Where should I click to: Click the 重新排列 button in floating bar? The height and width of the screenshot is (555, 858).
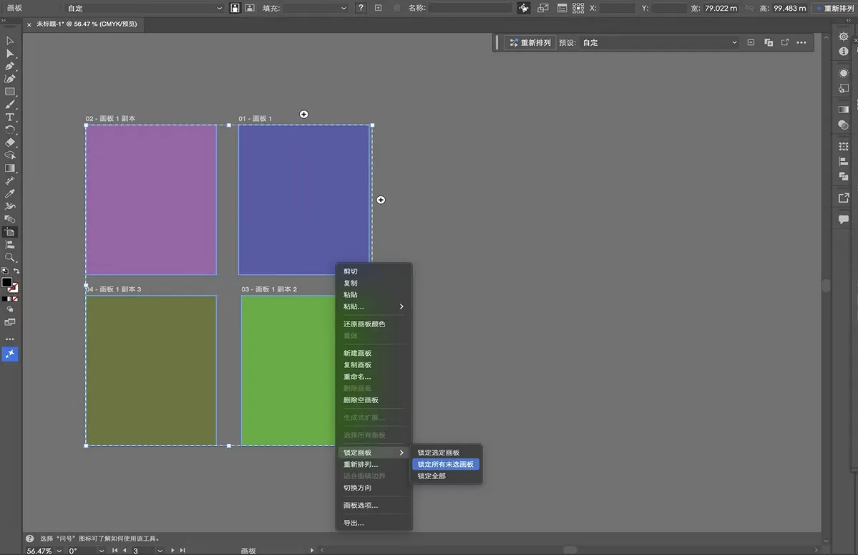click(x=530, y=43)
